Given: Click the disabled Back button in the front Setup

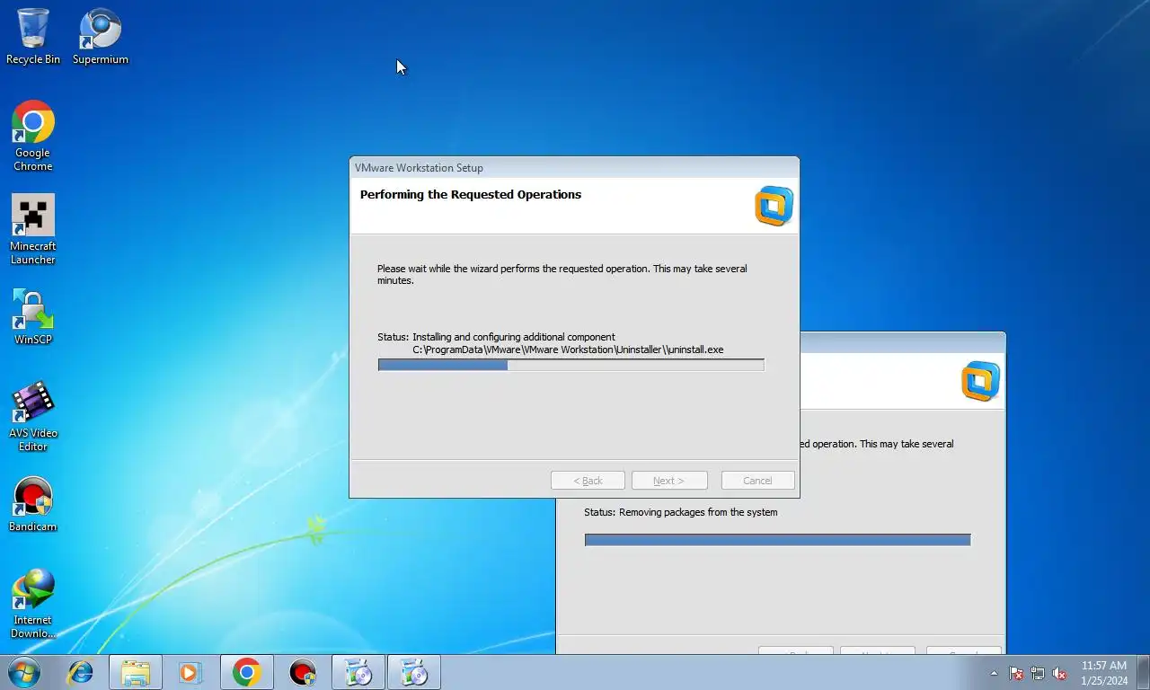Looking at the screenshot, I should [x=588, y=481].
